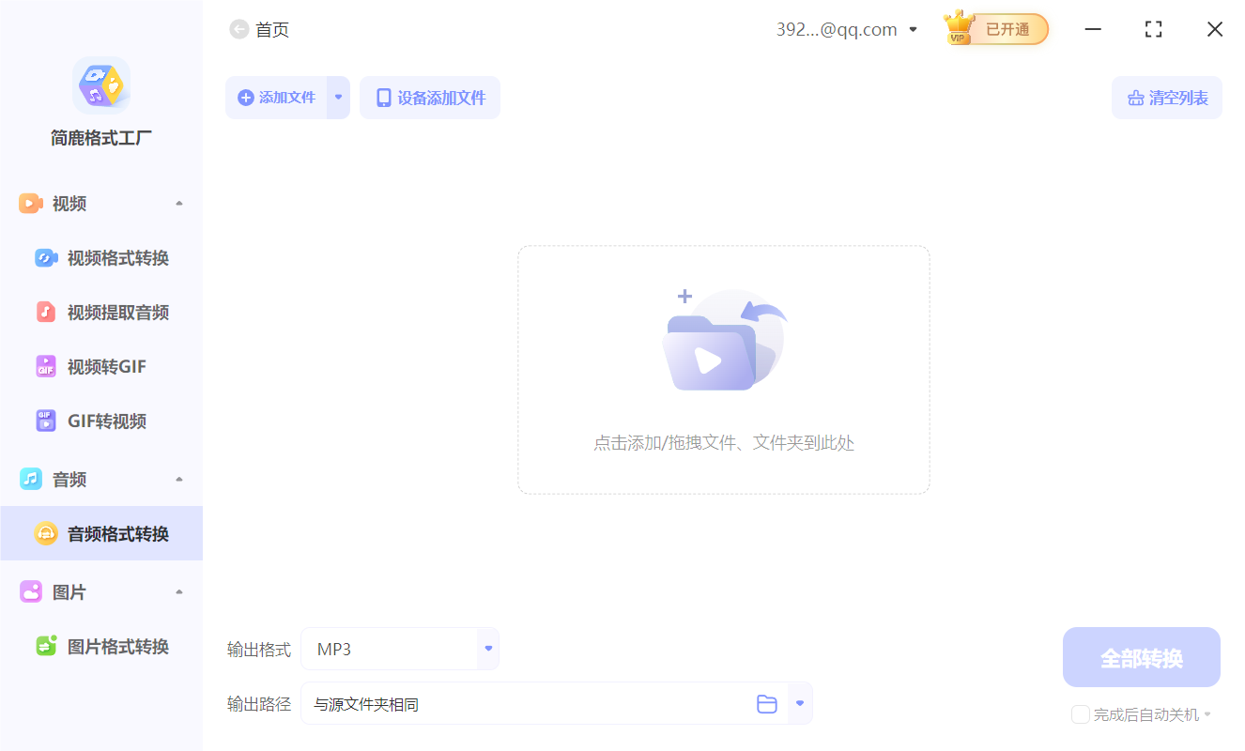The width and height of the screenshot is (1245, 751).
Task: Go back to 首页 home page
Action: click(259, 29)
